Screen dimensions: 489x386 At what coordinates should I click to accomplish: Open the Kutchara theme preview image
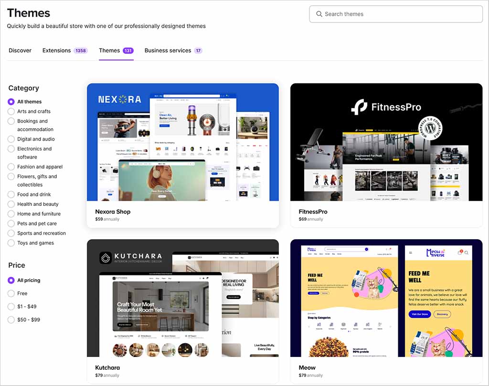click(x=183, y=298)
